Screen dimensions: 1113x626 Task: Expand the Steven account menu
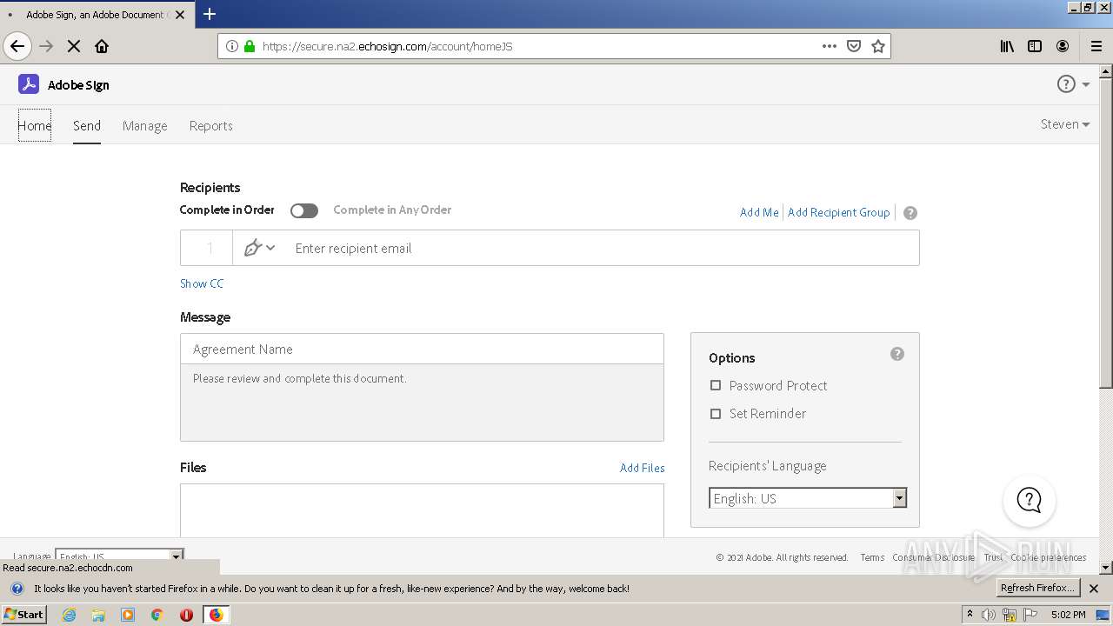click(x=1065, y=124)
